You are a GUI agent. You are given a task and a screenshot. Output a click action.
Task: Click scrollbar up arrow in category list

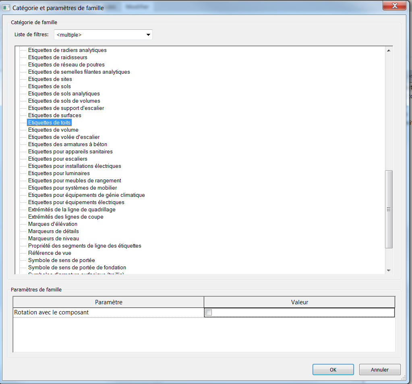click(389, 50)
